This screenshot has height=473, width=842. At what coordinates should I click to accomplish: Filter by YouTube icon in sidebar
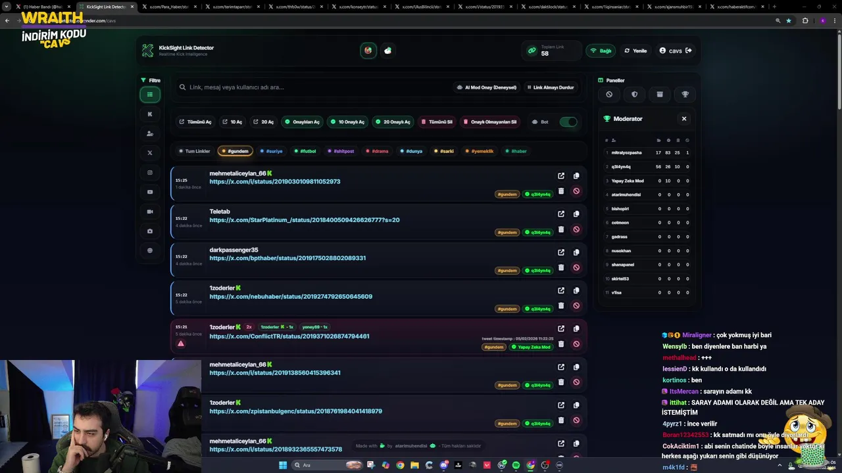pyautogui.click(x=150, y=192)
